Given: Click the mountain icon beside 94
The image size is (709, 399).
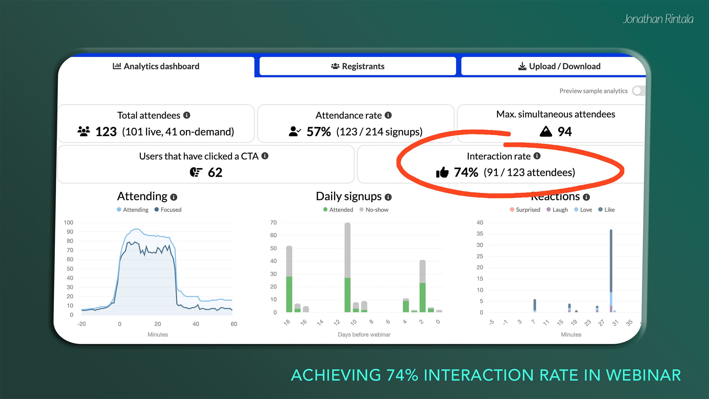Looking at the screenshot, I should tap(546, 131).
